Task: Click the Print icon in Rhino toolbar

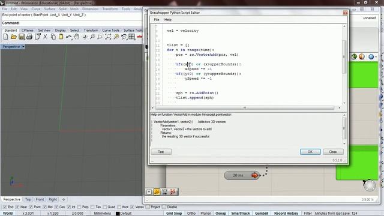Action: point(29,37)
